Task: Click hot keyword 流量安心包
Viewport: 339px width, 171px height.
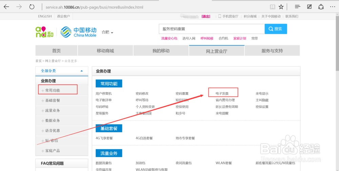Action: [169, 38]
